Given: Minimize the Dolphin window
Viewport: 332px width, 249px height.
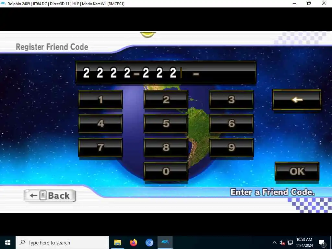Looking at the screenshot, I should coord(294,4).
